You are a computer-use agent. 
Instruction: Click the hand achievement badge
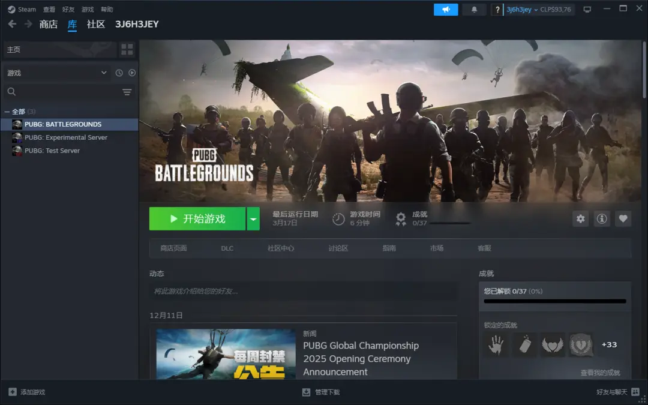[x=496, y=344]
